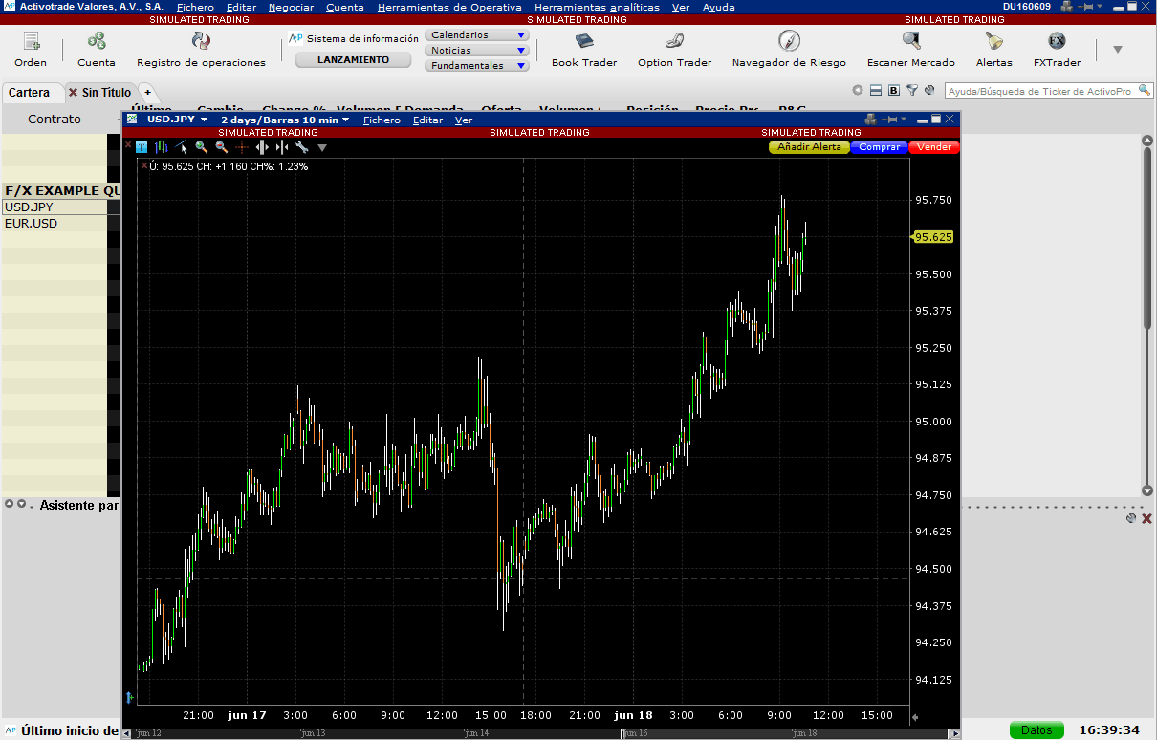Click the green Datos status button
The width and height of the screenshot is (1157, 740).
[1037, 730]
